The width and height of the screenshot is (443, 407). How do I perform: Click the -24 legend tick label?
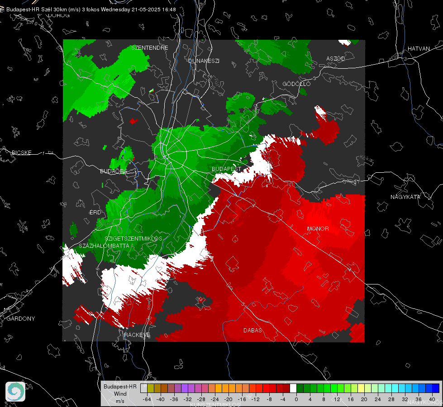215,399
